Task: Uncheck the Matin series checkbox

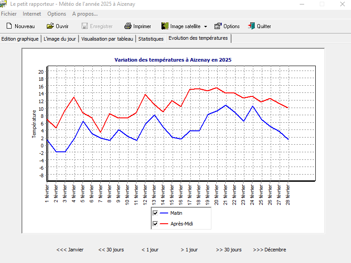Action: tap(155, 213)
